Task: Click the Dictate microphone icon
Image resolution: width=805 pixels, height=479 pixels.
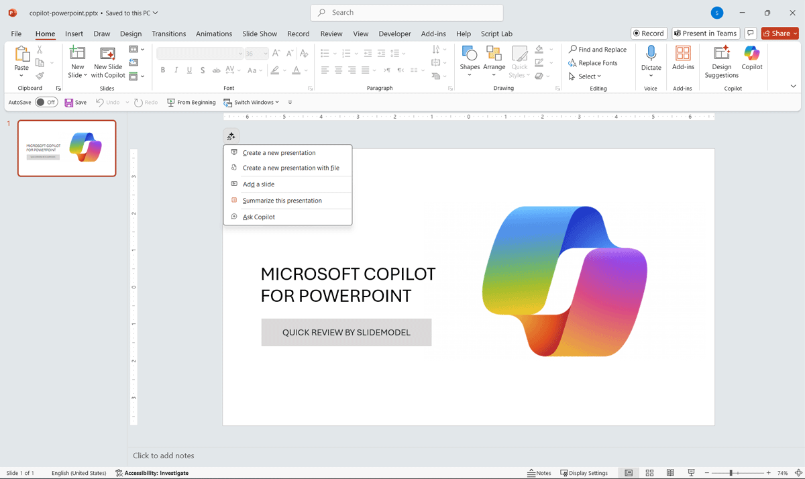Action: 651,54
